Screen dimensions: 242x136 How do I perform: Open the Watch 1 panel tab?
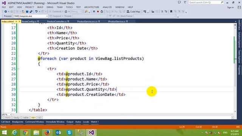(x=95, y=122)
